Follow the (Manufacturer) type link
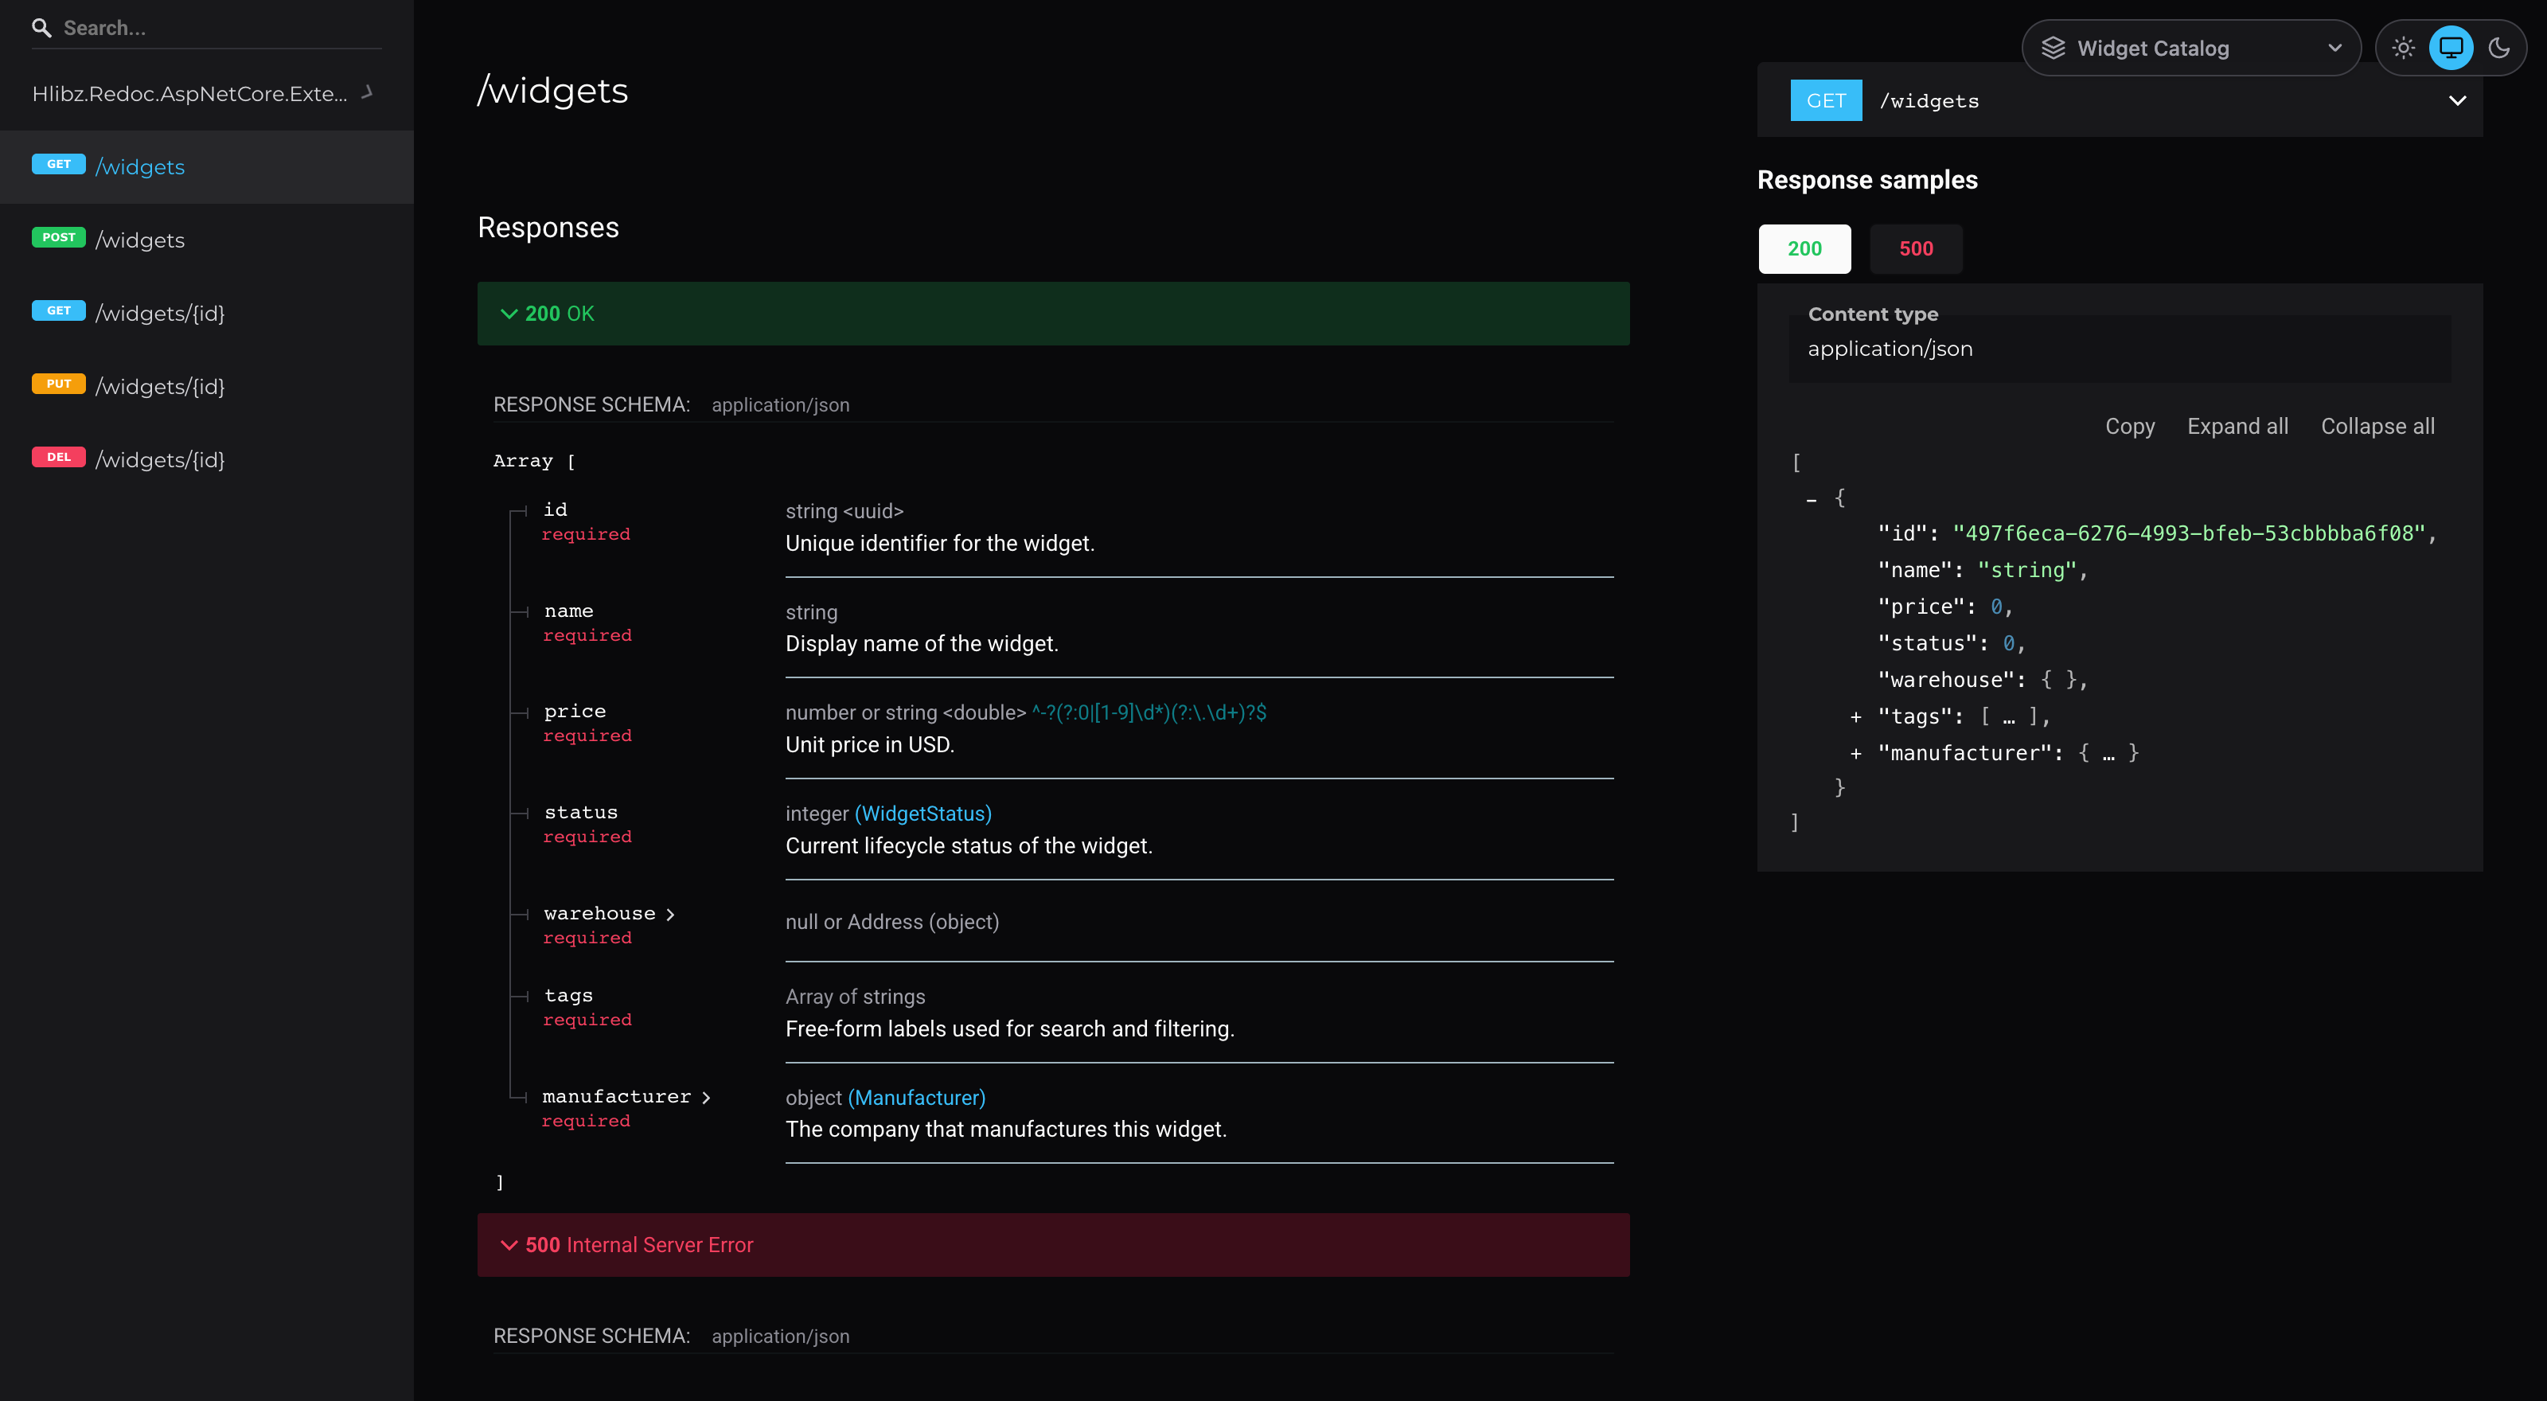The height and width of the screenshot is (1401, 2547). 917,1098
